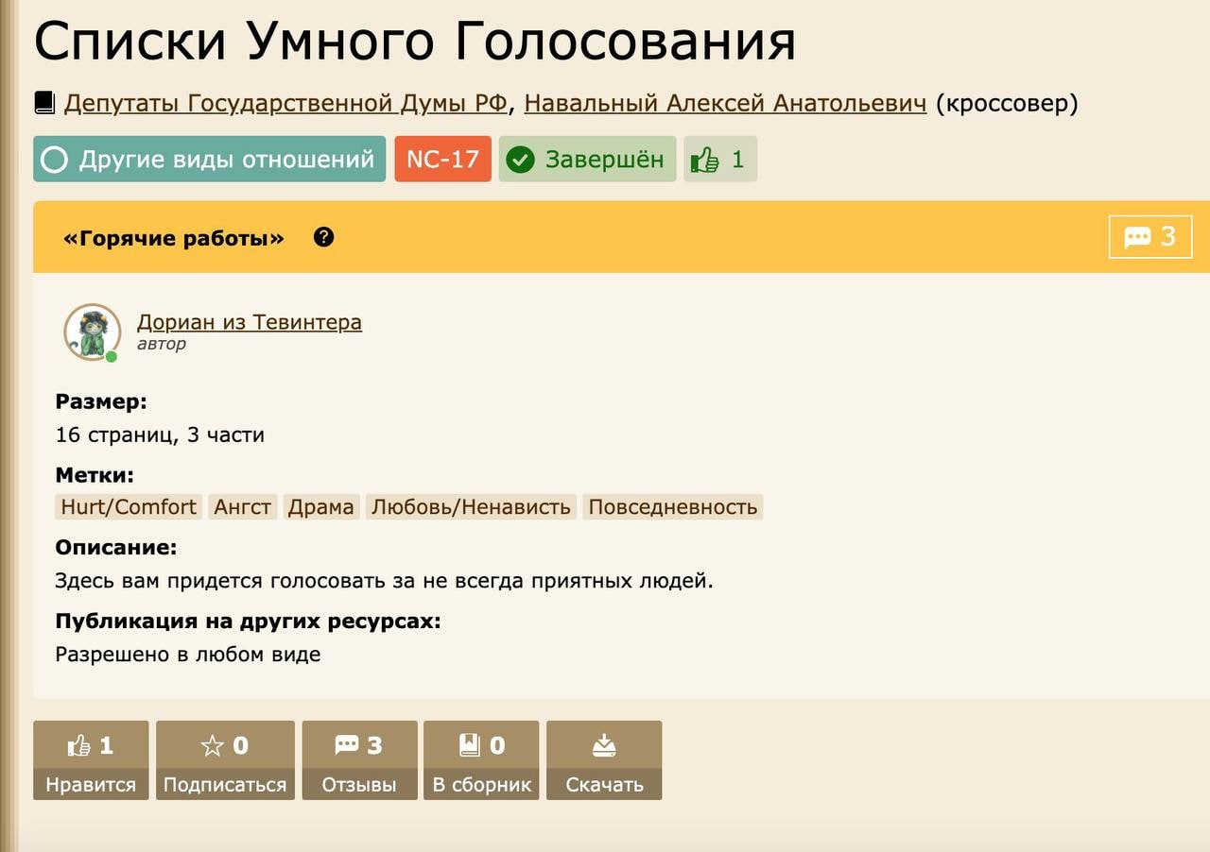The width and height of the screenshot is (1210, 852).
Task: Click the Публикация на других ресурсах: heading
Action: (249, 621)
